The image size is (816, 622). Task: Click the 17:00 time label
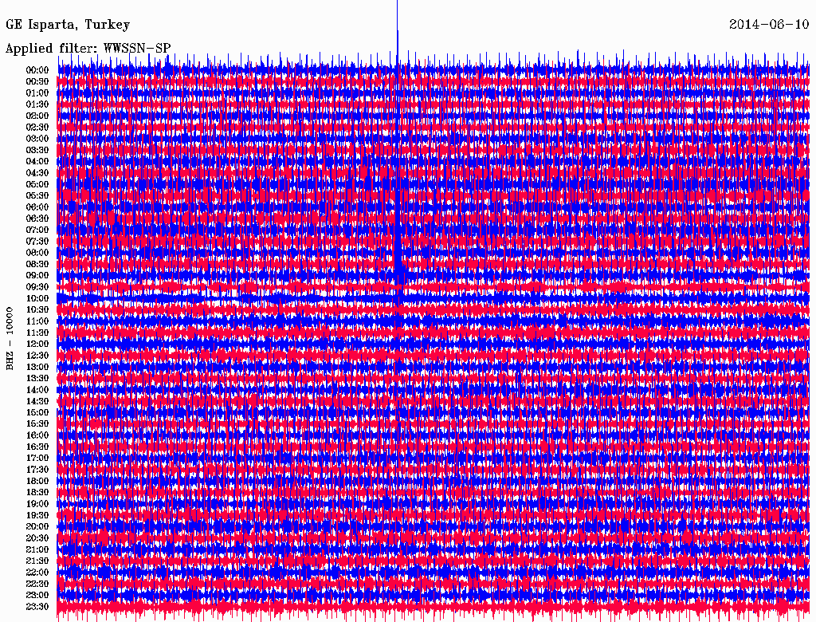click(37, 459)
